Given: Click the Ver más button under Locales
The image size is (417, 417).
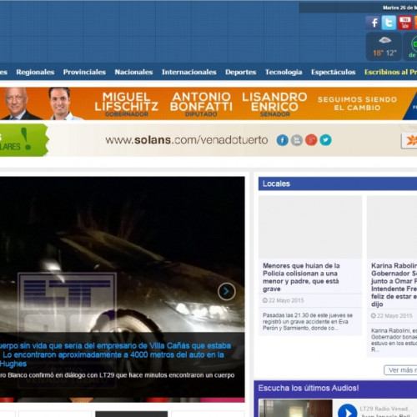Looking at the screenshot, I should tap(400, 370).
